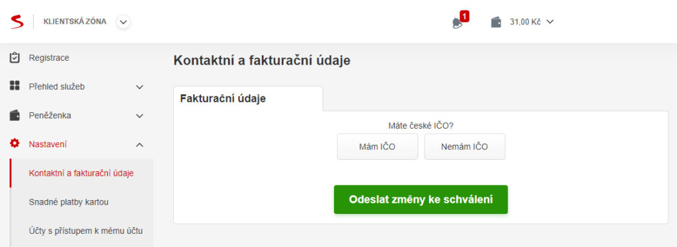Open Snadné platby kartou menu item
Screen dimensions: 677x247
click(69, 201)
